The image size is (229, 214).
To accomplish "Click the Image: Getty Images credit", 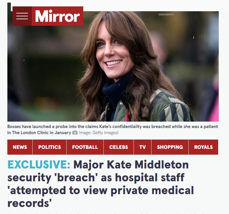I will 99,133.
